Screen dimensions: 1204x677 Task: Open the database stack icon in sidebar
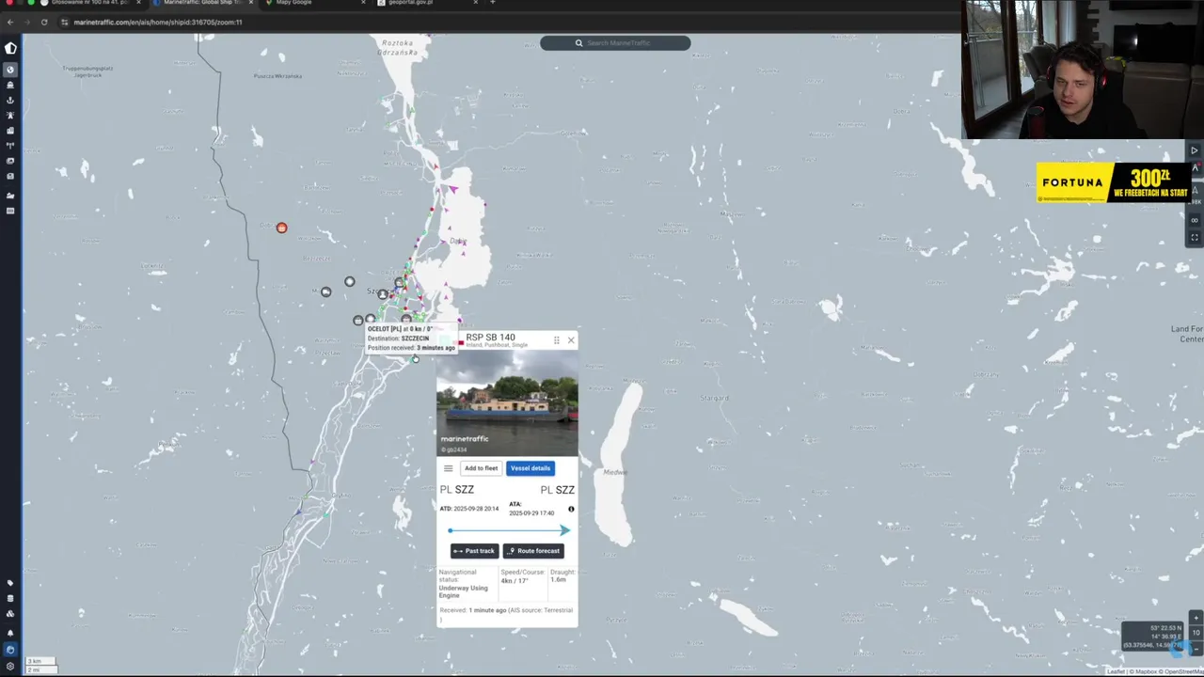pos(10,598)
